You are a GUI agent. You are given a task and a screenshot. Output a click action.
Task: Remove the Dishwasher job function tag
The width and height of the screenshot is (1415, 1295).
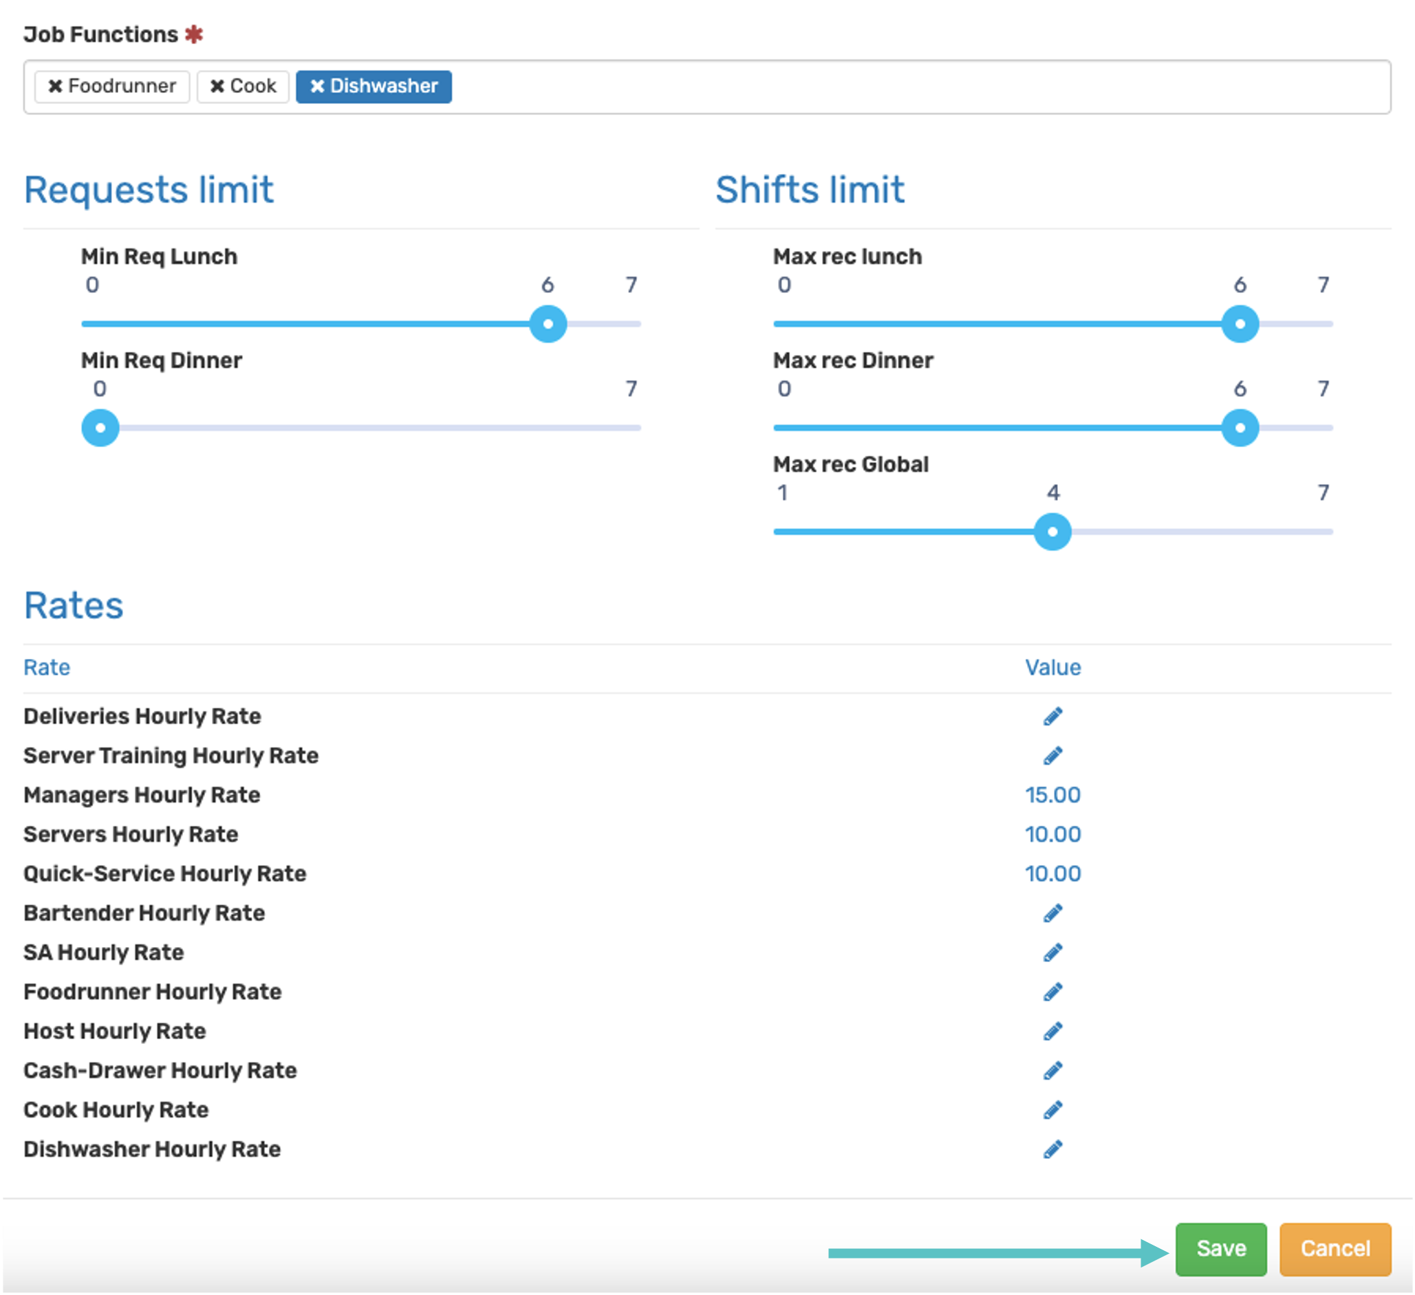[x=317, y=86]
